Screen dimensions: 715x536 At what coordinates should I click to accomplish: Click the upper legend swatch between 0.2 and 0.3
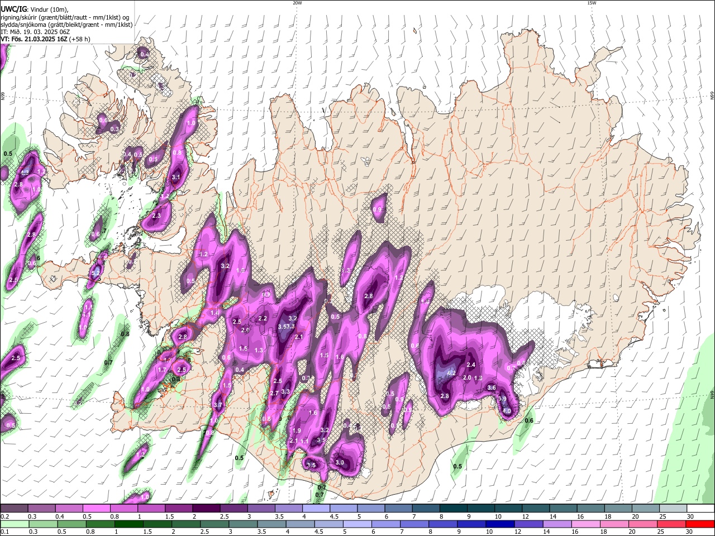pos(14,509)
